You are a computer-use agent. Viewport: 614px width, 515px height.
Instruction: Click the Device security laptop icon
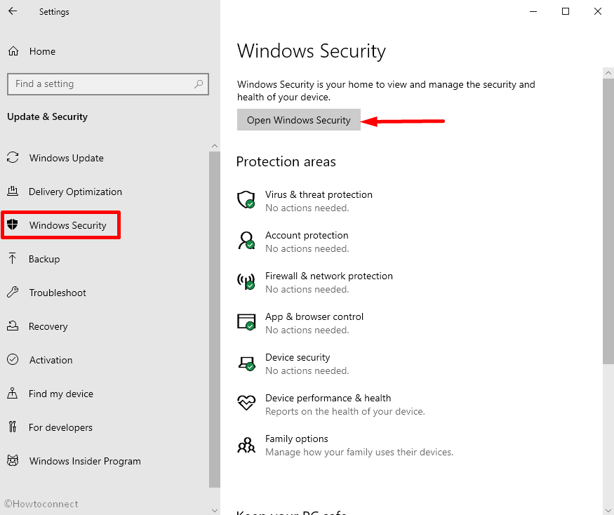pos(247,363)
